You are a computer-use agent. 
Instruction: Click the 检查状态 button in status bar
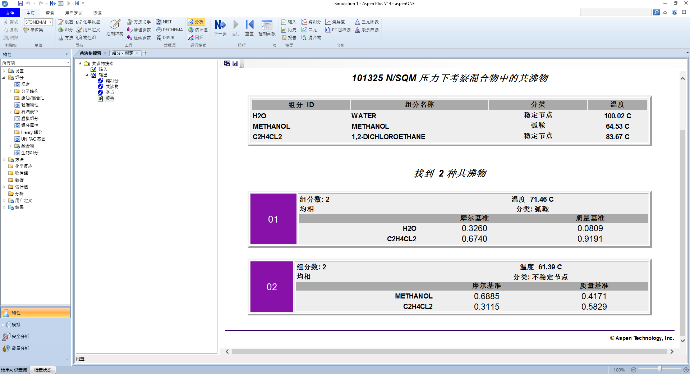42,370
